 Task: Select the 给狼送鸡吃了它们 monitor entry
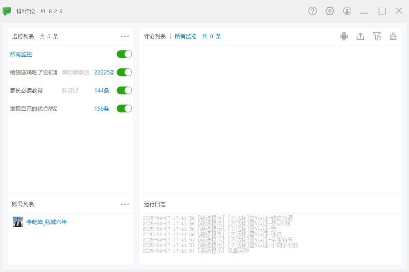[33, 72]
